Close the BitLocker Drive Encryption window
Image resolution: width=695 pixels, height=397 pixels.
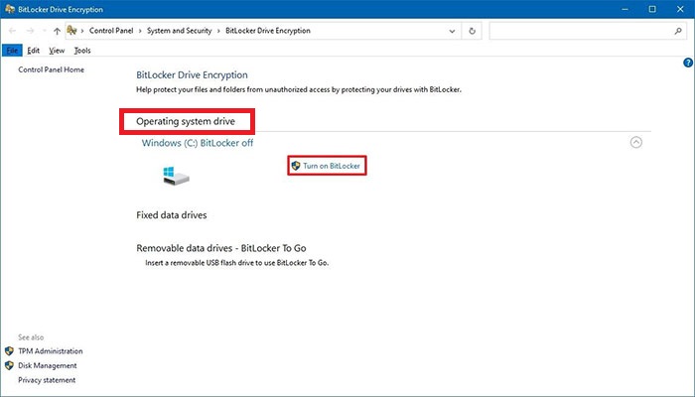click(680, 9)
